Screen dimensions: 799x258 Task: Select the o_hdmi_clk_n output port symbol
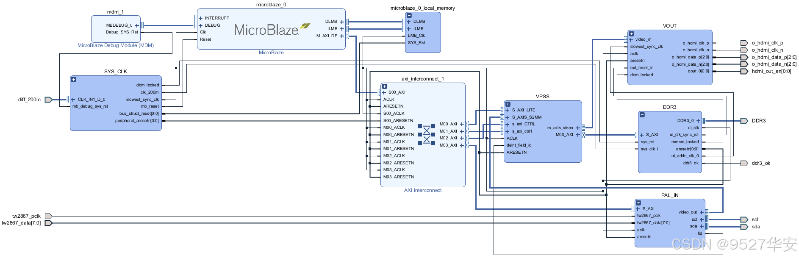[x=744, y=50]
